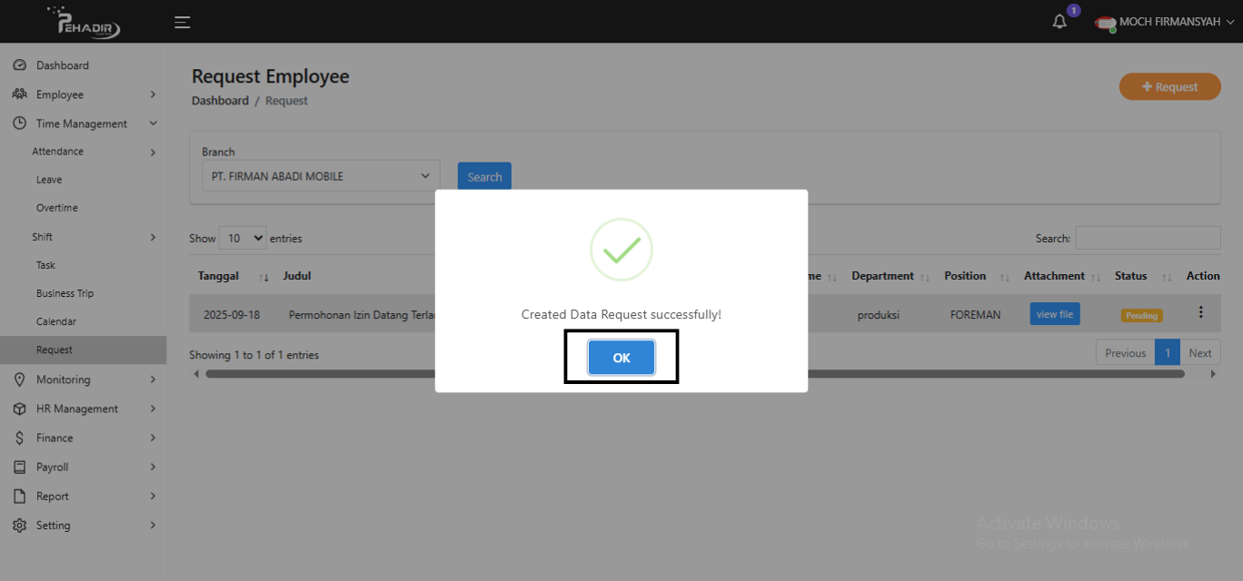Click OK in the success dialog
1243x581 pixels.
pos(621,358)
